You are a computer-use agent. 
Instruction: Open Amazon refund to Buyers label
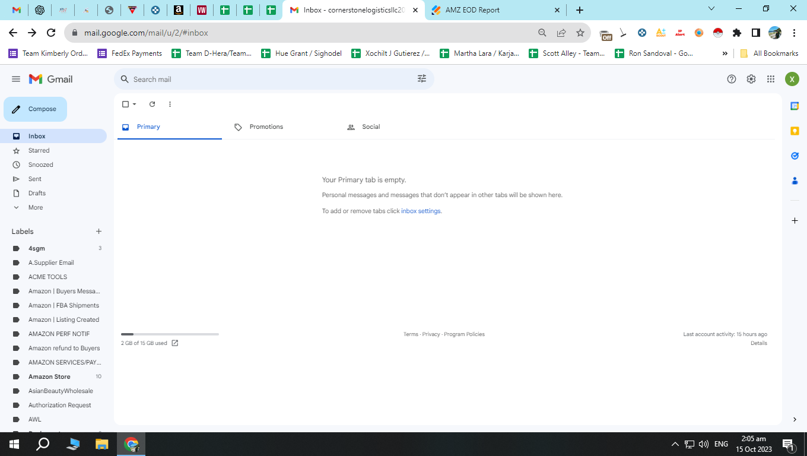click(53, 348)
